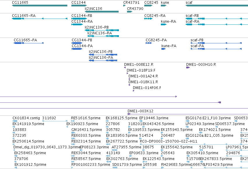This screenshot has width=248, height=169.
Task: Select the CG1344-PA protein label
Action: pyautogui.click(x=82, y=46)
